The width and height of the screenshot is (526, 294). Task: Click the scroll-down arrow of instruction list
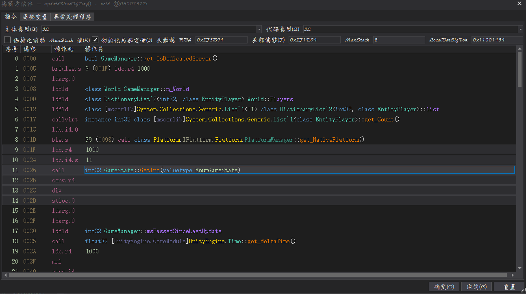point(519,268)
